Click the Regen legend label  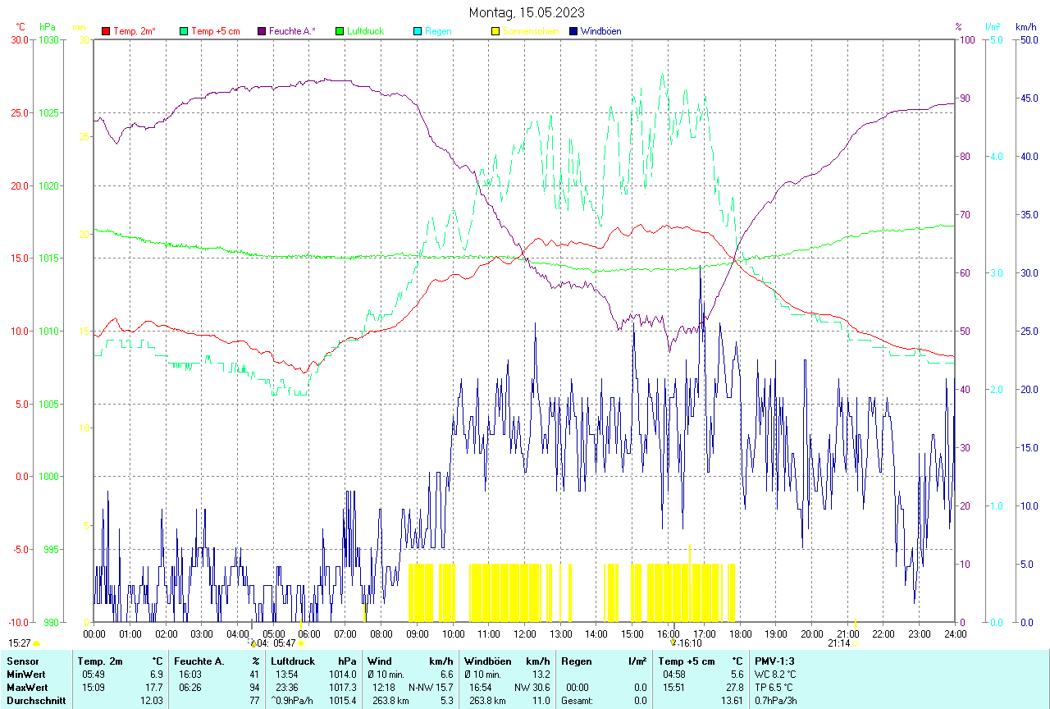coord(438,31)
